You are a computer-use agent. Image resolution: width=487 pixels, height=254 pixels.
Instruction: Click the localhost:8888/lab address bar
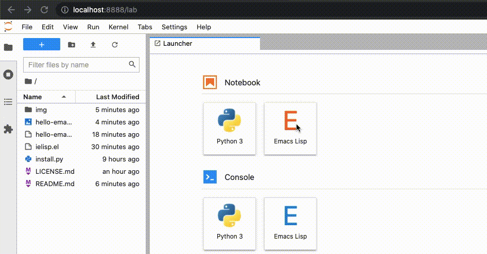click(x=105, y=10)
